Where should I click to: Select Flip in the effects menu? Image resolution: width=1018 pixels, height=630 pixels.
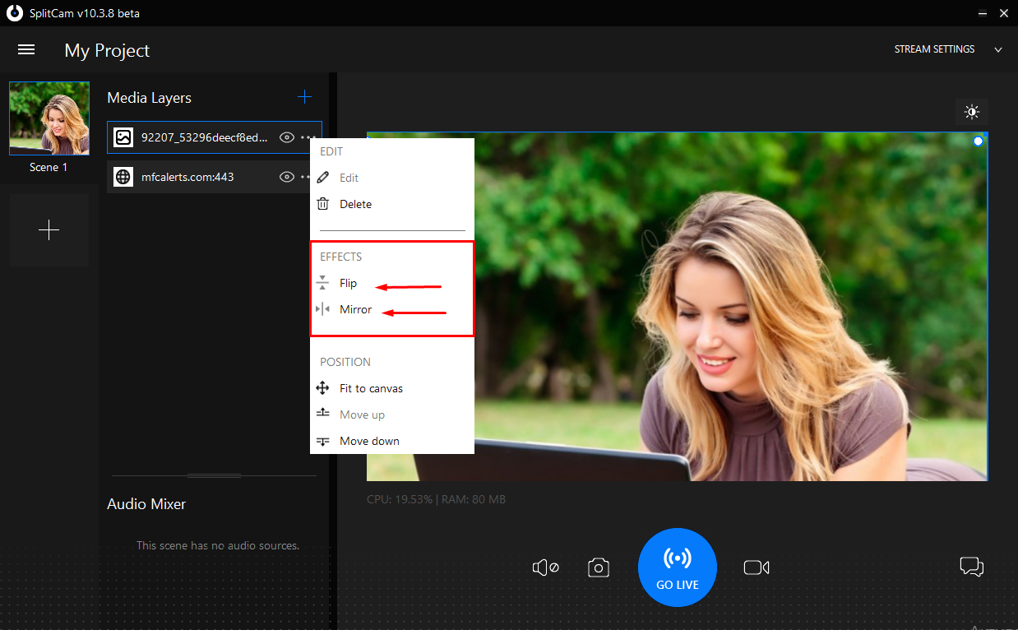click(x=348, y=283)
